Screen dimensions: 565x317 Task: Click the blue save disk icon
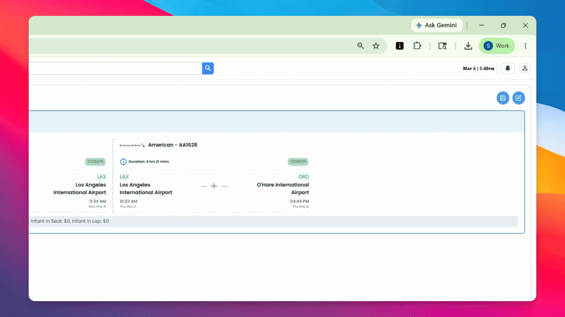pyautogui.click(x=503, y=98)
